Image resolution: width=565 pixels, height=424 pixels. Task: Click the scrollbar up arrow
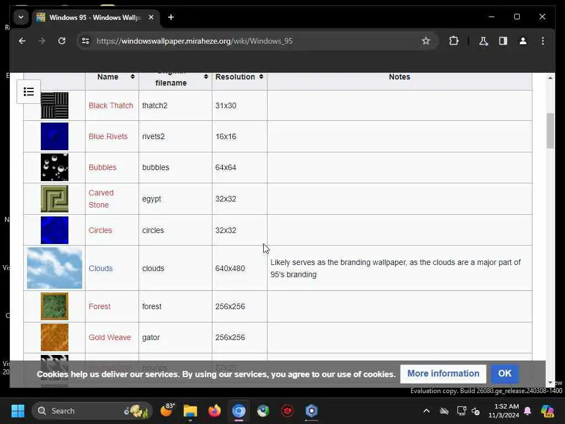[x=550, y=78]
